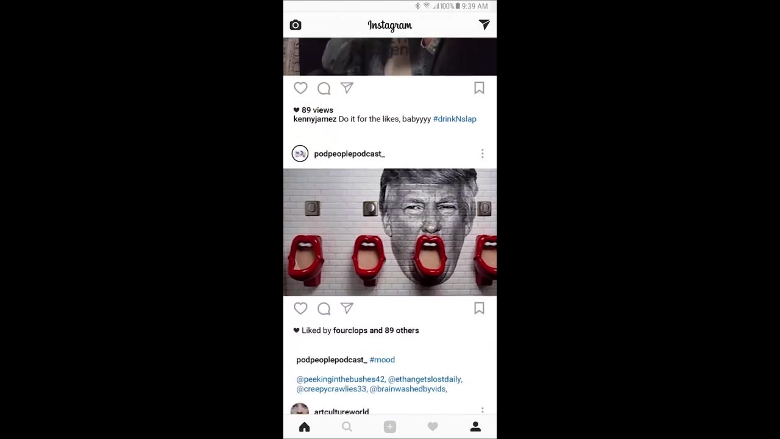Tap the new post plus button
This screenshot has width=780, height=439.
390,427
